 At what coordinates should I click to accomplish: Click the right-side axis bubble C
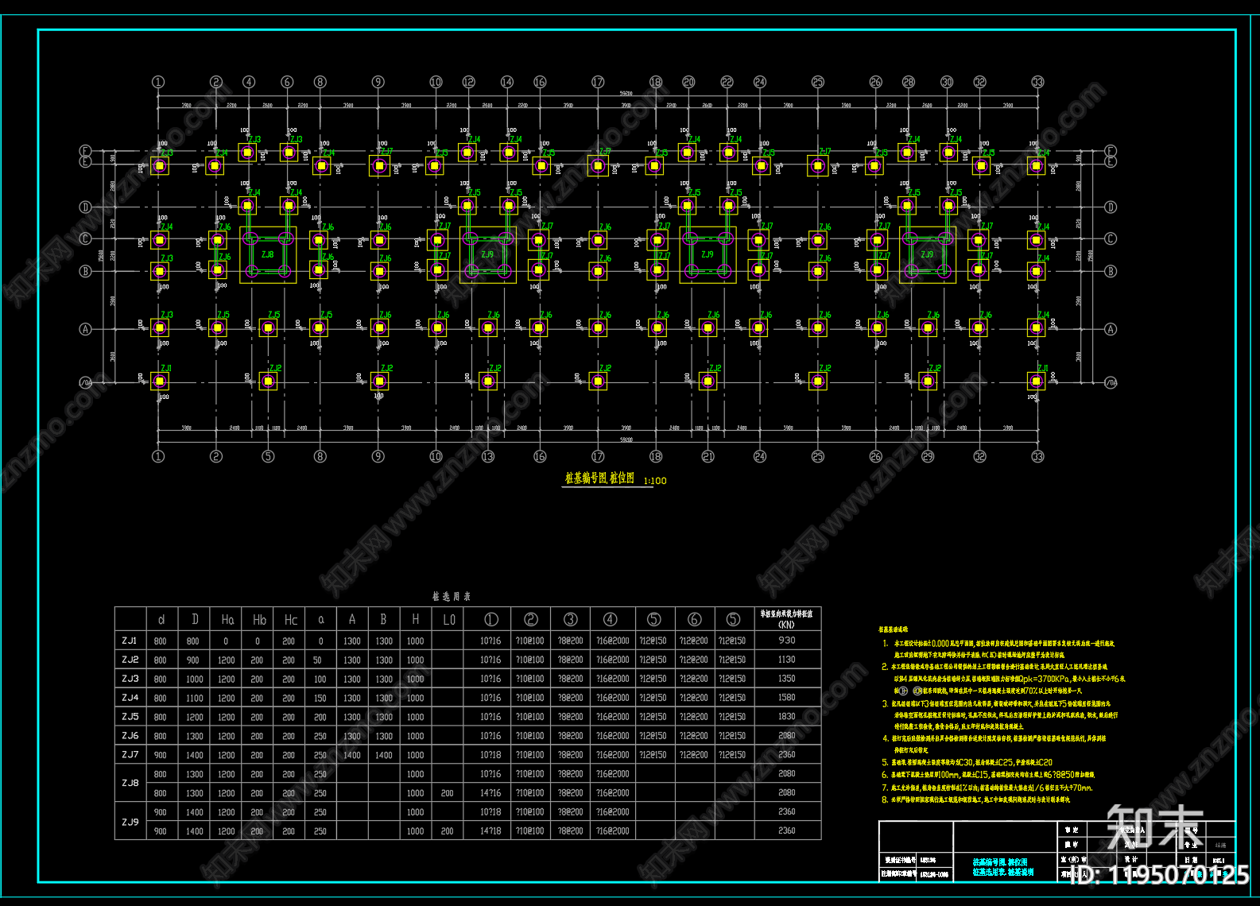(1111, 238)
